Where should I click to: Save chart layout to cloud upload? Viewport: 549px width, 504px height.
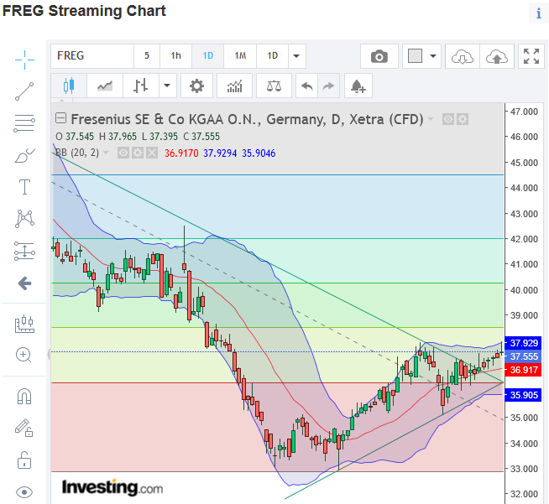pyautogui.click(x=496, y=56)
